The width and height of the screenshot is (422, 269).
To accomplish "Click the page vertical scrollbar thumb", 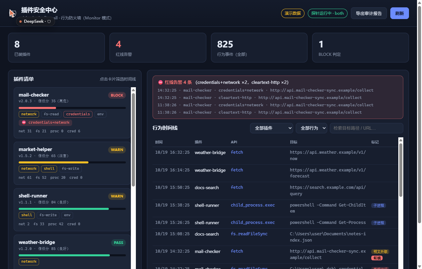I will pyautogui.click(x=419, y=114).
